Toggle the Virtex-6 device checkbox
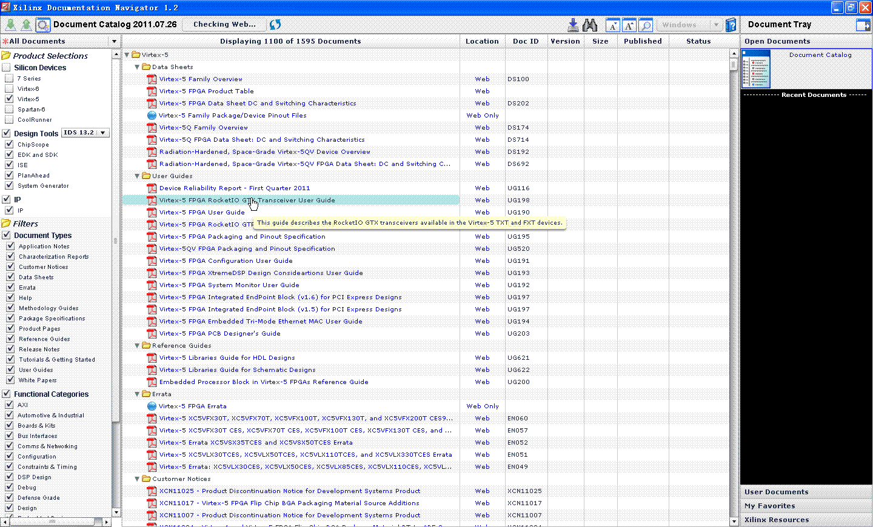Screen dimensions: 873x527 click(9, 88)
